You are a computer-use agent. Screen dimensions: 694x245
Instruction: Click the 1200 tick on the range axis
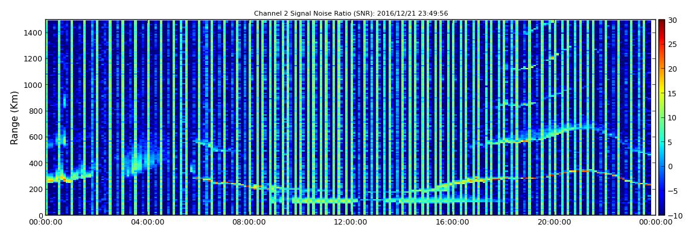(34, 59)
